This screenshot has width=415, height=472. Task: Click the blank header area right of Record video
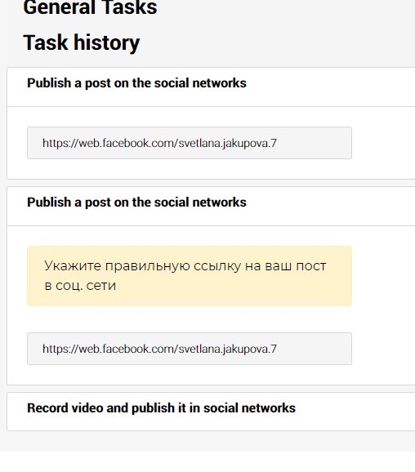point(355,412)
